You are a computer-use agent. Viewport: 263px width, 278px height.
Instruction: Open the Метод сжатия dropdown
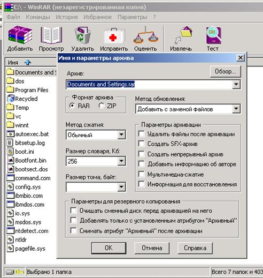click(x=121, y=134)
